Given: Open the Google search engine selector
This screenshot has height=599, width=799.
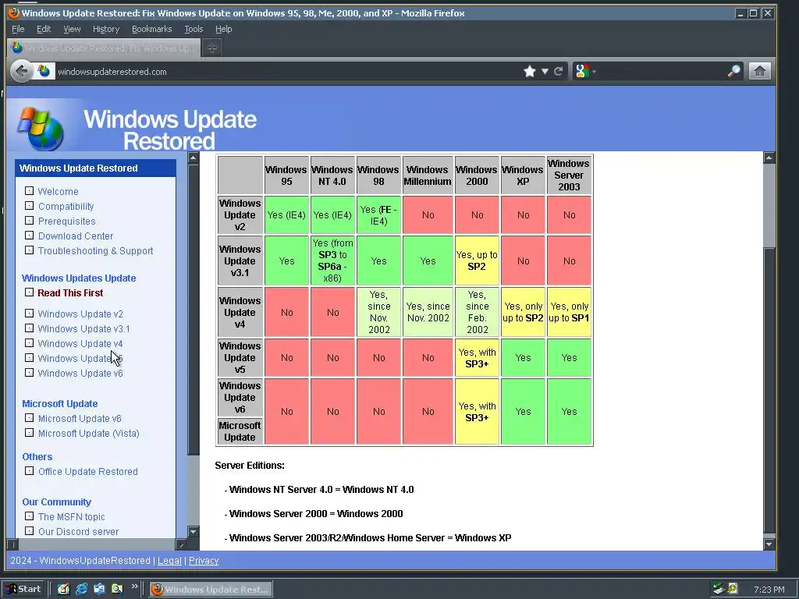Looking at the screenshot, I should click(585, 71).
